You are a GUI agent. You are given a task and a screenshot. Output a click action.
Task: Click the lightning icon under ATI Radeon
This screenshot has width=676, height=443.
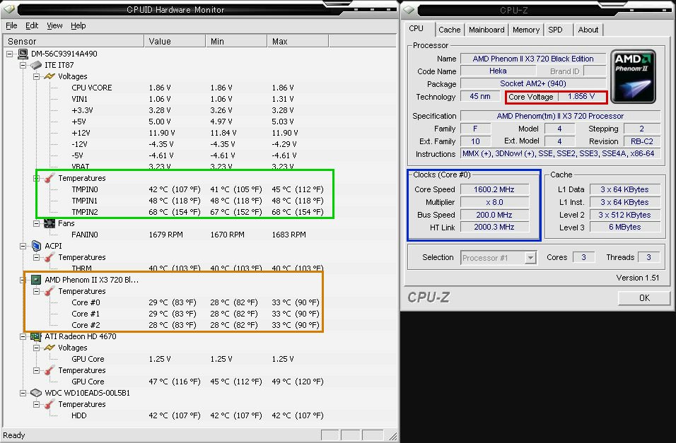[x=49, y=348]
